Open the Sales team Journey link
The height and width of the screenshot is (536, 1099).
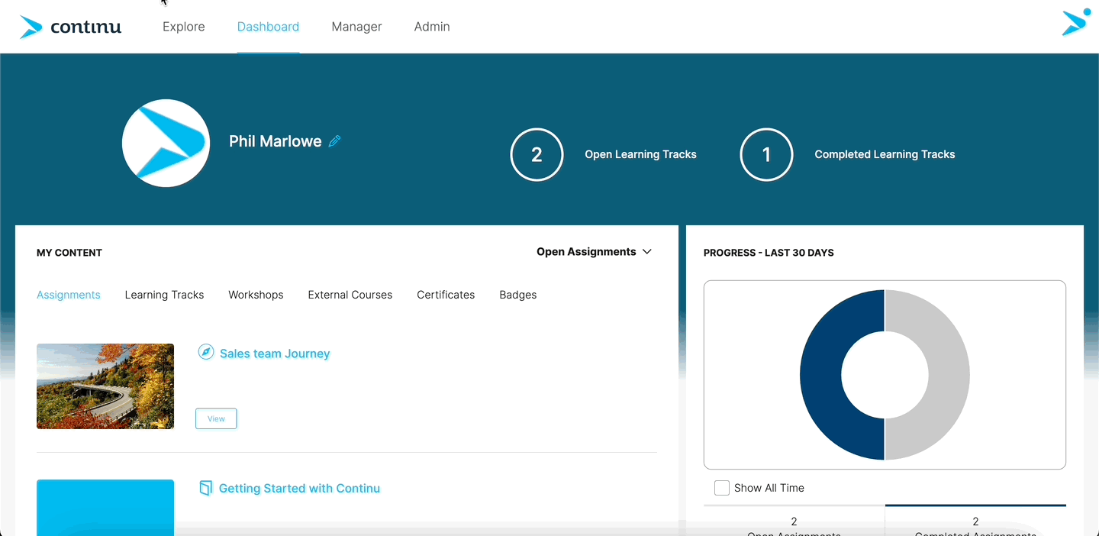(x=275, y=354)
